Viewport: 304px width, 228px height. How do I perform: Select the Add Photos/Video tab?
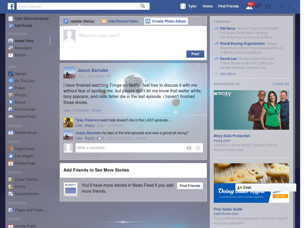[x=120, y=21]
